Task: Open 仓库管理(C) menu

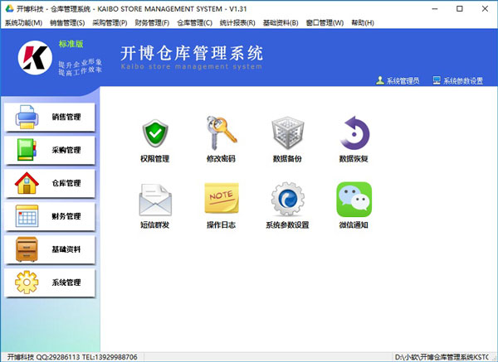Action: [194, 23]
